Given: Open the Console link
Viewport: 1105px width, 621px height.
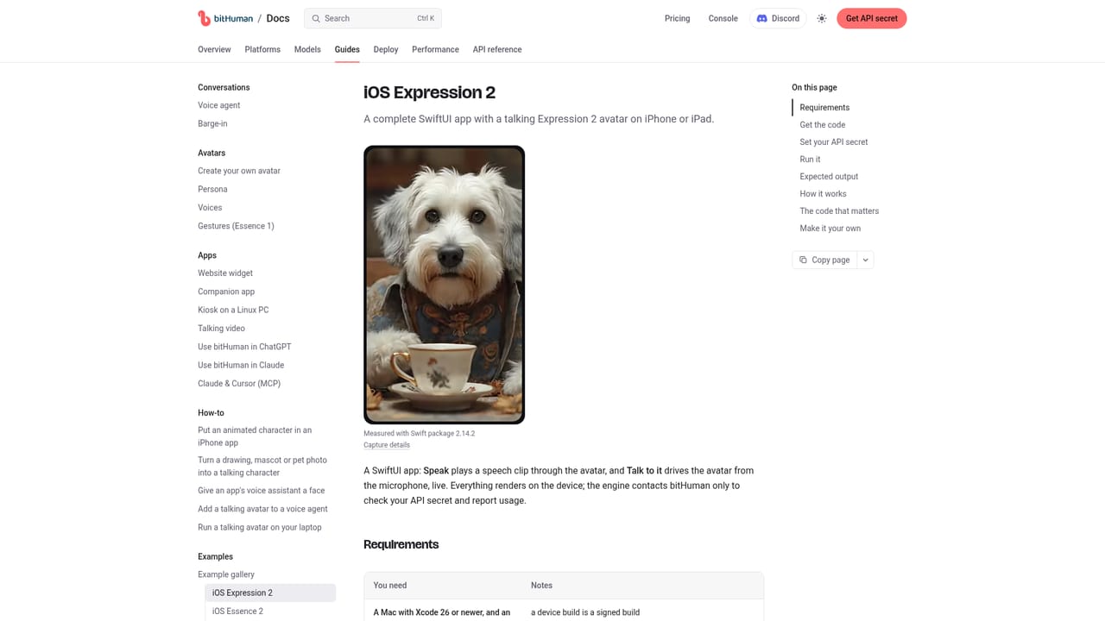Looking at the screenshot, I should pyautogui.click(x=723, y=18).
